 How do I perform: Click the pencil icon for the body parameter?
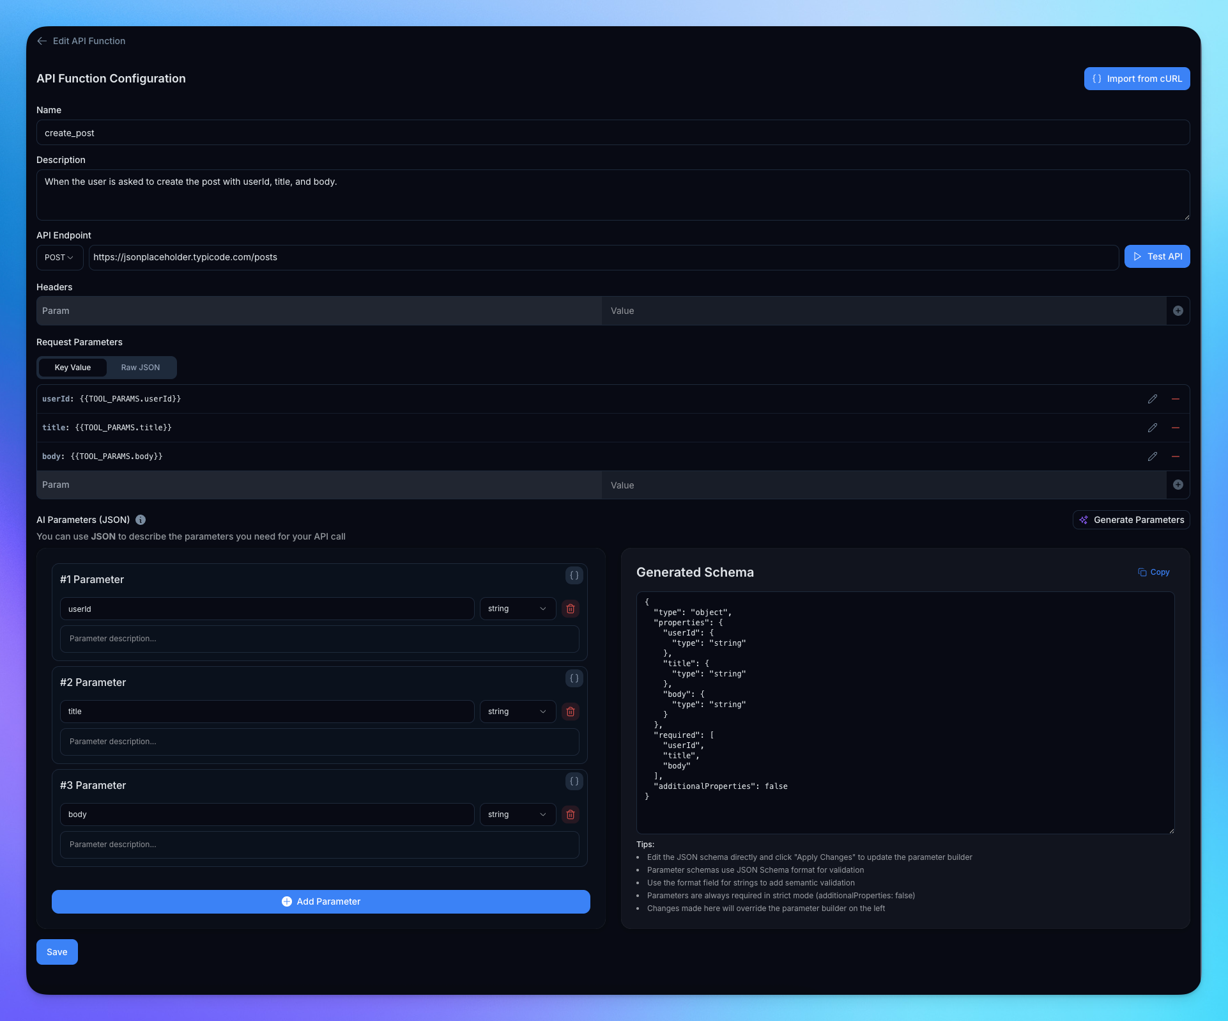pos(1152,456)
